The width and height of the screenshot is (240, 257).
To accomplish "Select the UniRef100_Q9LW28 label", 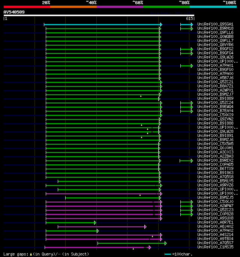I will [215, 132].
